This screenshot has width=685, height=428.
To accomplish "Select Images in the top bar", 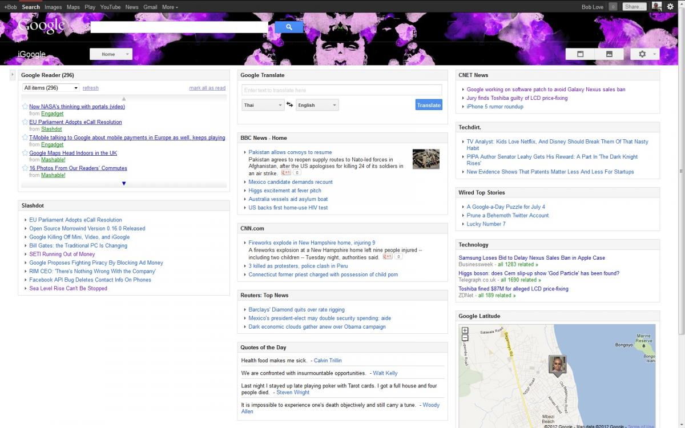I will click(x=53, y=7).
